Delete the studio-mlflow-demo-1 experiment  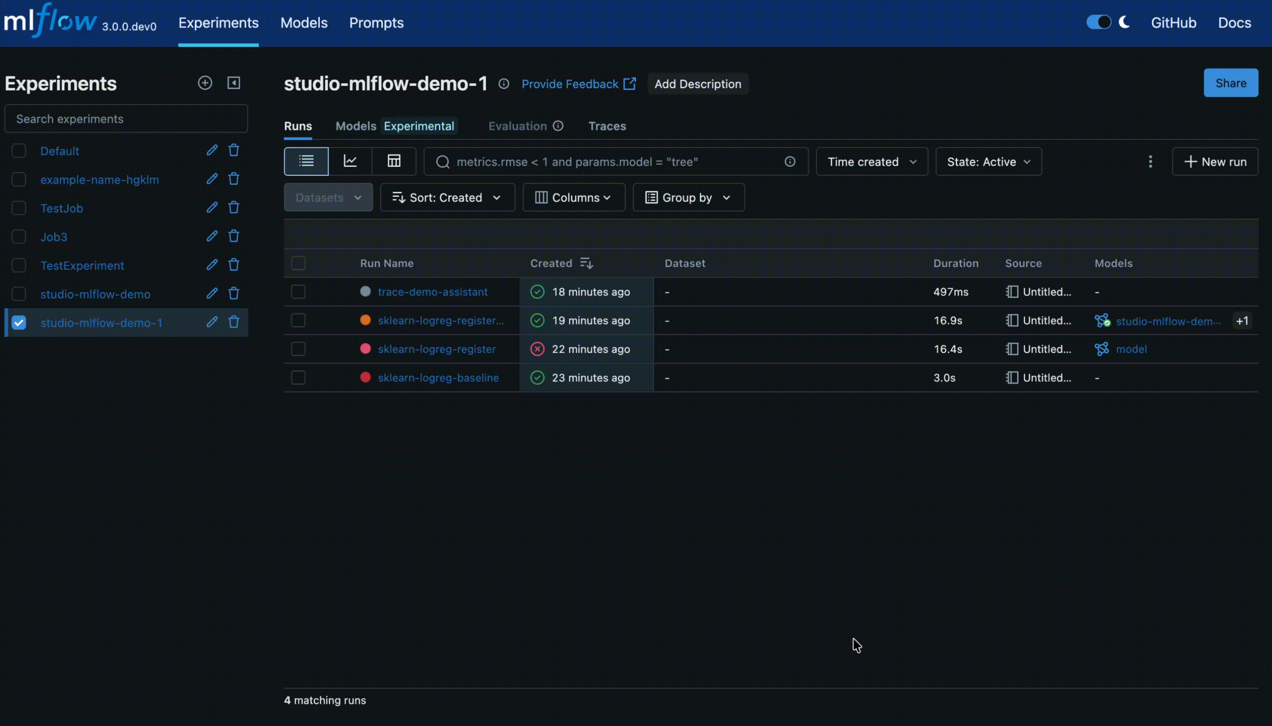pyautogui.click(x=233, y=322)
